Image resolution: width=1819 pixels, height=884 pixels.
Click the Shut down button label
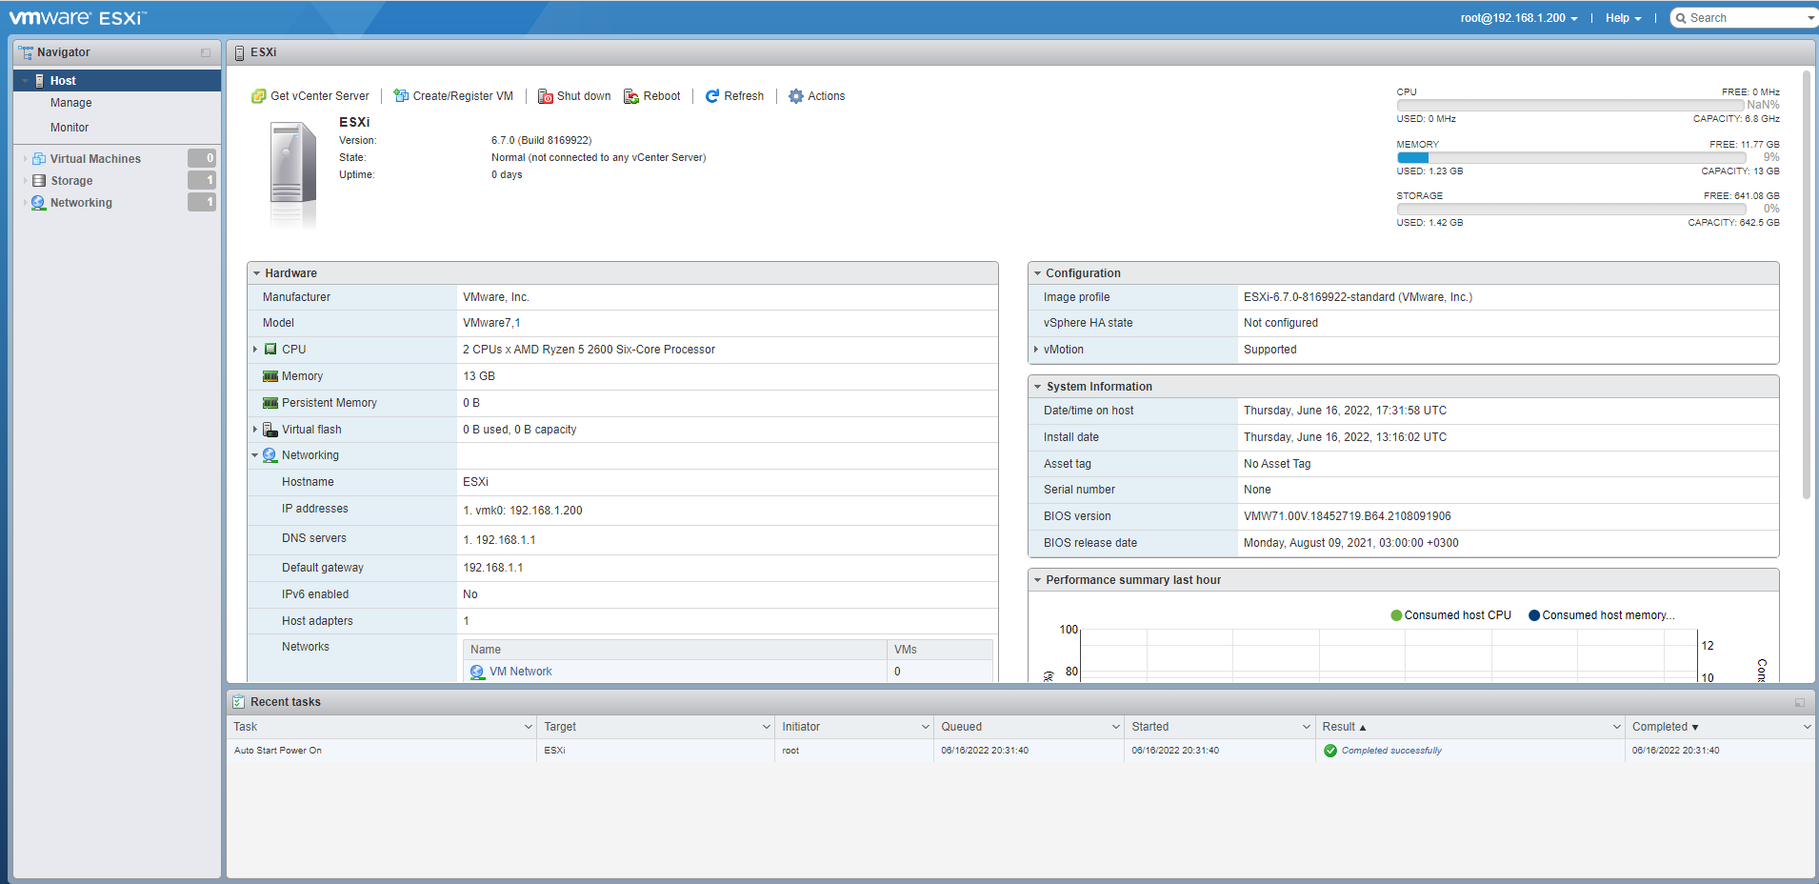584,96
